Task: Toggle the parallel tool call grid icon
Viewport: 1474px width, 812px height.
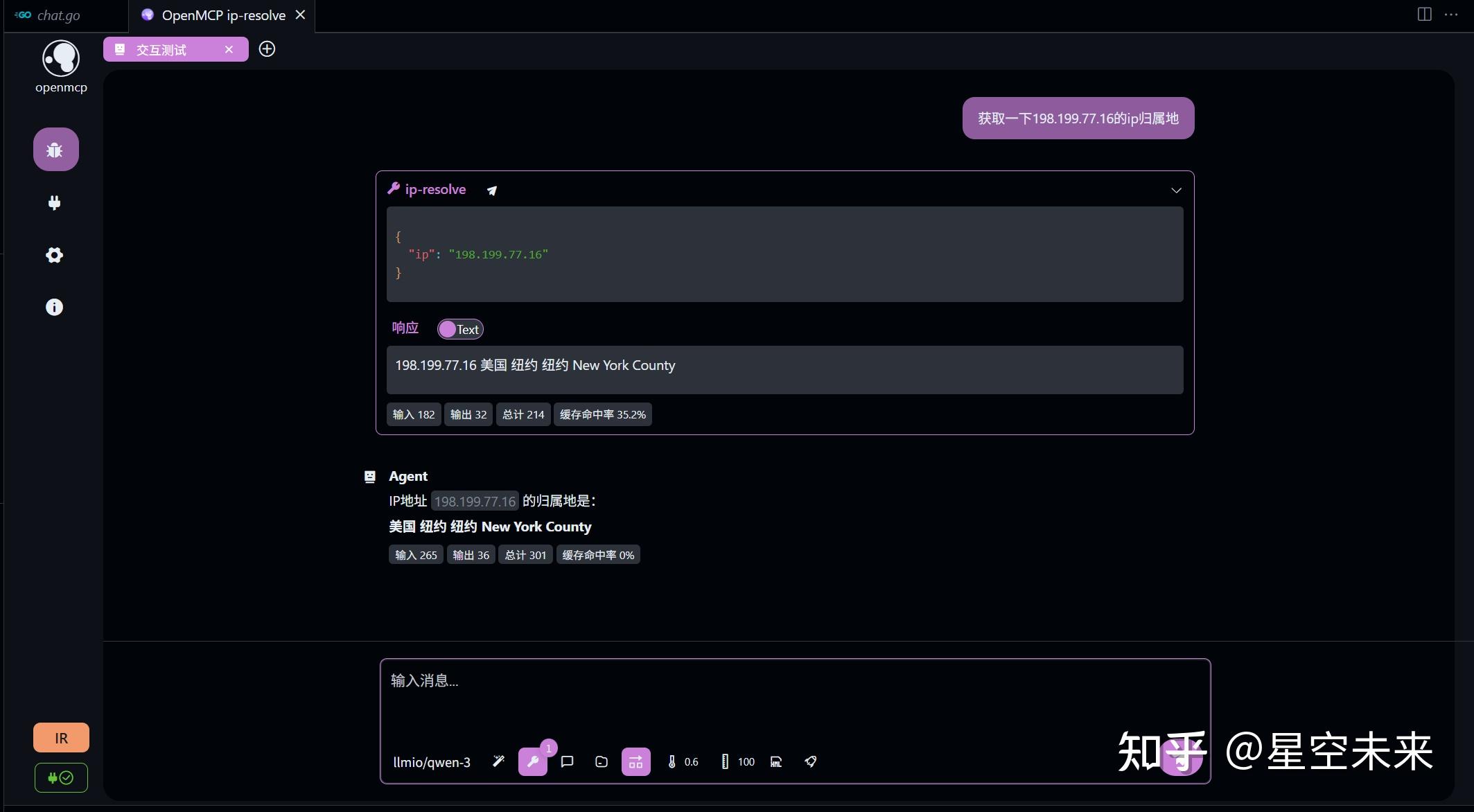Action: [x=635, y=761]
